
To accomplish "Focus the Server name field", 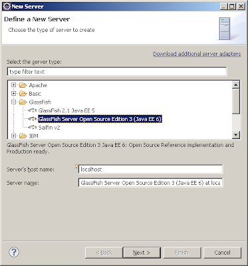I will 150,183.
